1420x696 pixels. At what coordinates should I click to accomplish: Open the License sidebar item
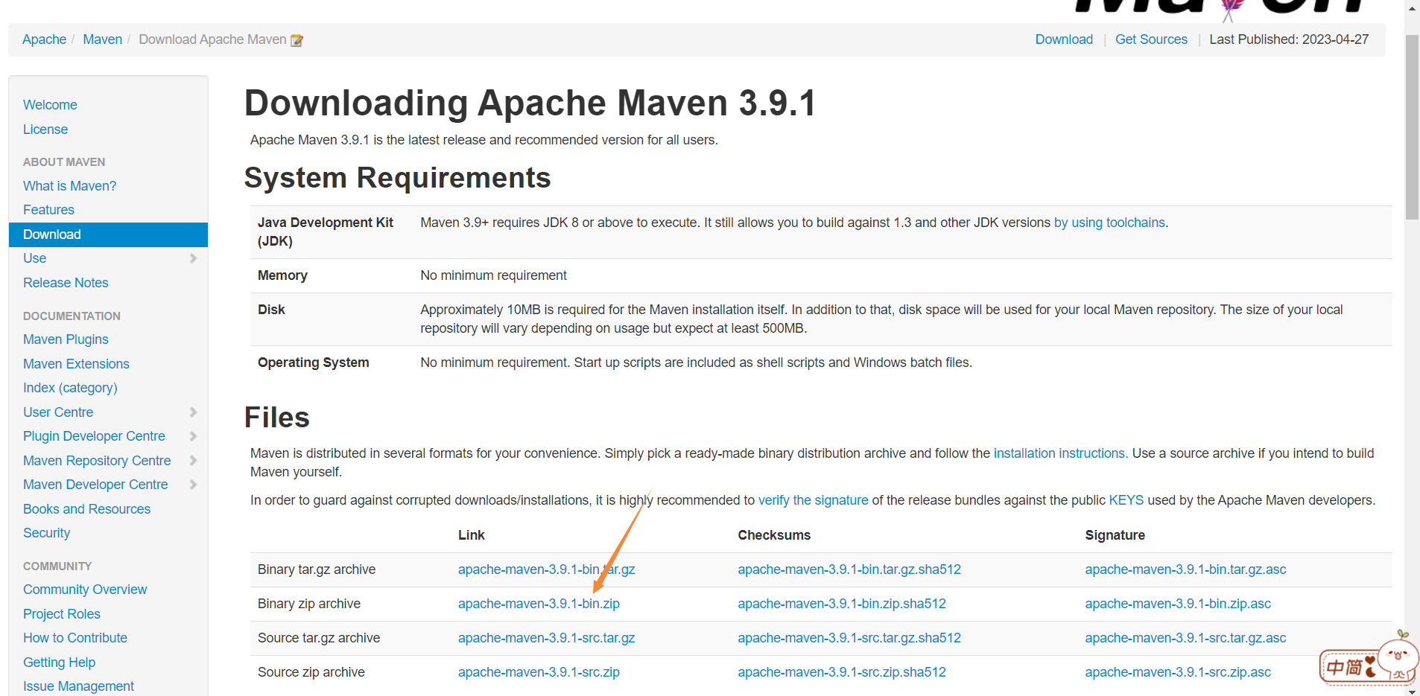click(x=45, y=130)
